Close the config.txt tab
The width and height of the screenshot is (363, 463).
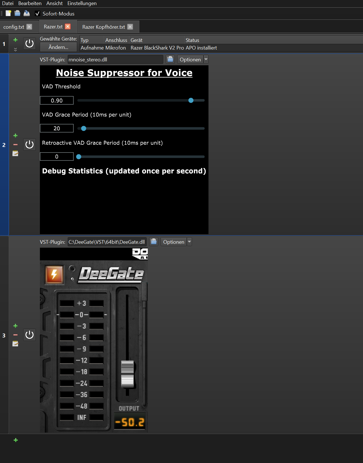pyautogui.click(x=29, y=27)
